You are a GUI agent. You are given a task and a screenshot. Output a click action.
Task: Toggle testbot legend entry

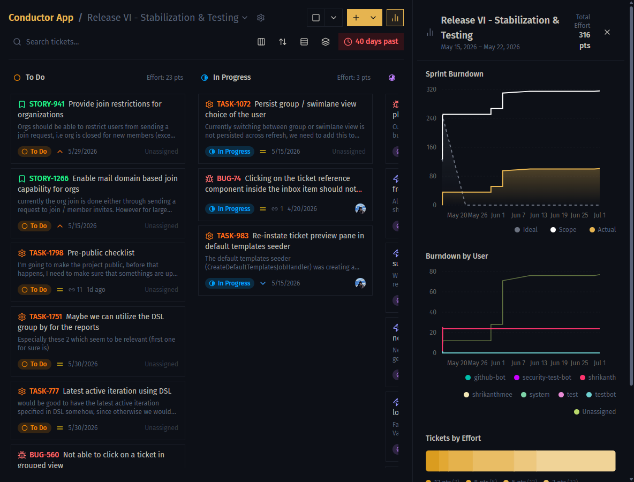click(601, 395)
